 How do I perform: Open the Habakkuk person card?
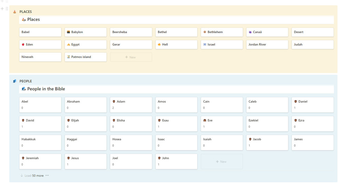coord(40,142)
